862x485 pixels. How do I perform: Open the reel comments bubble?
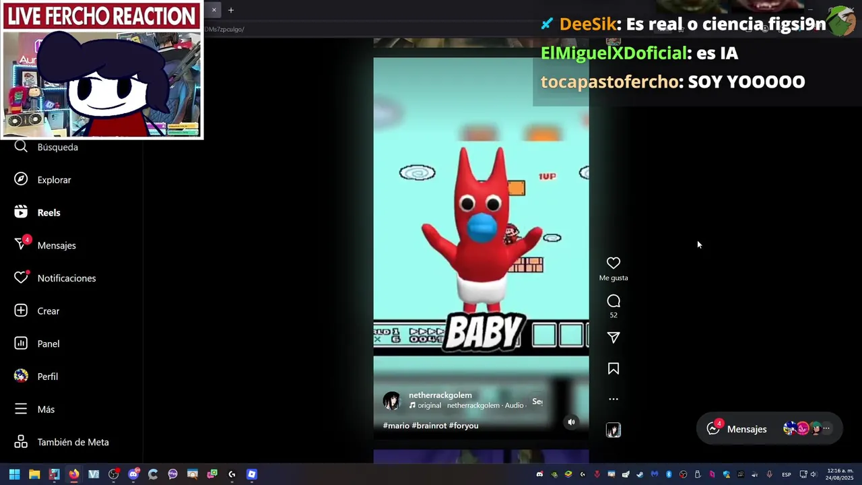614,301
